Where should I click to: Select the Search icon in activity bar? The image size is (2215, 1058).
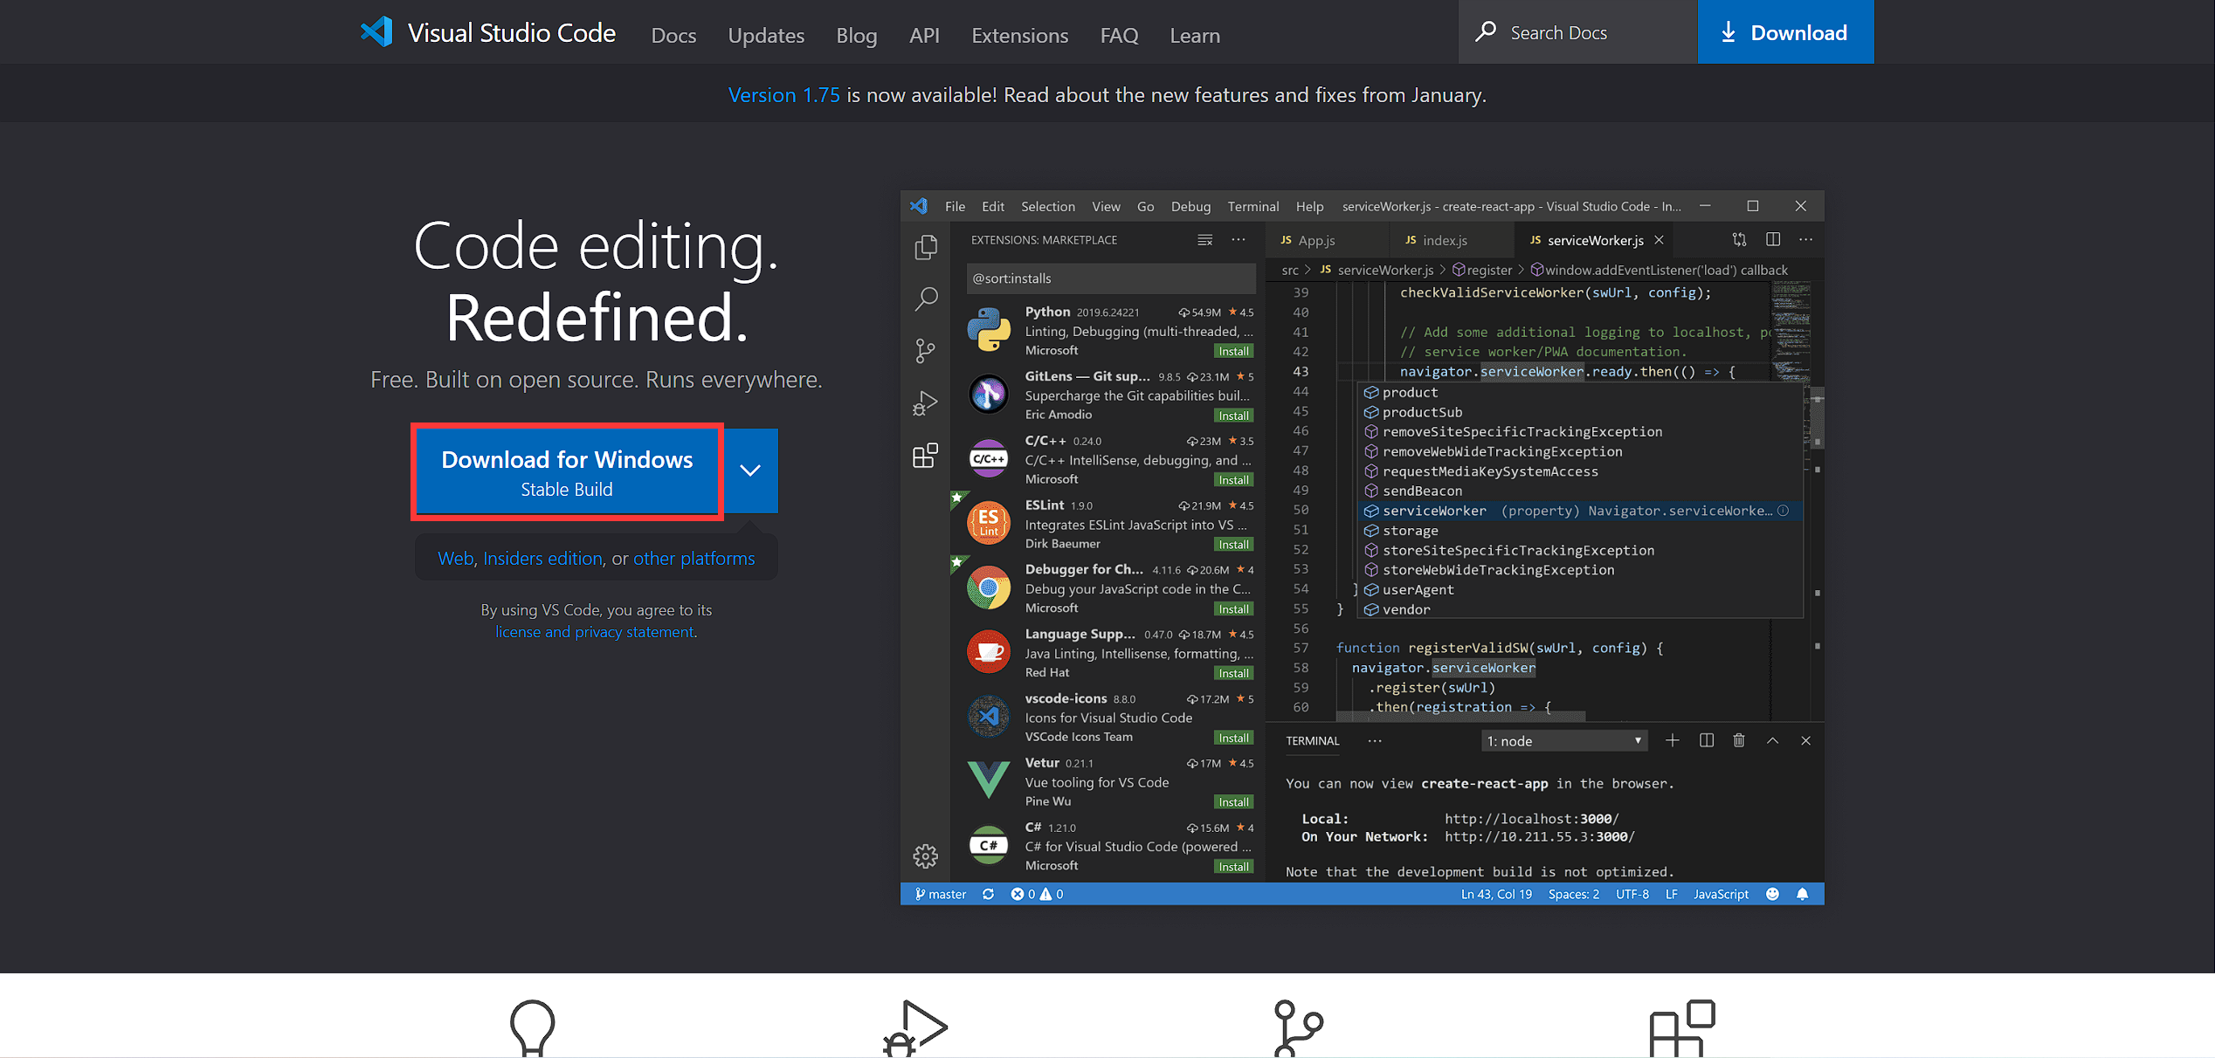click(x=926, y=299)
